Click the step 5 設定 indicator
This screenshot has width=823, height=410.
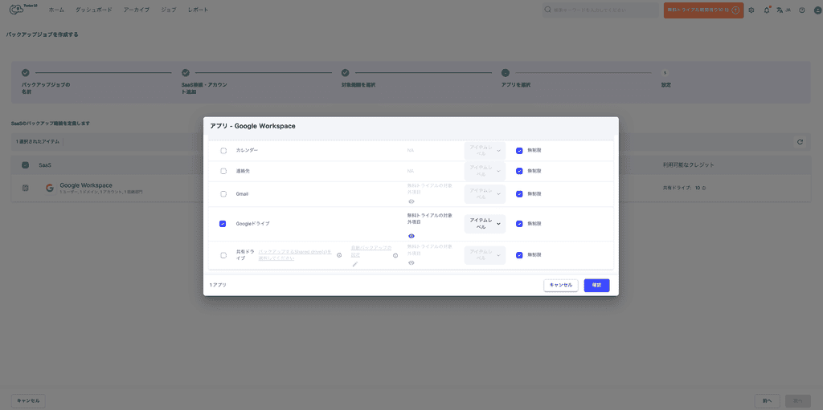665,73
